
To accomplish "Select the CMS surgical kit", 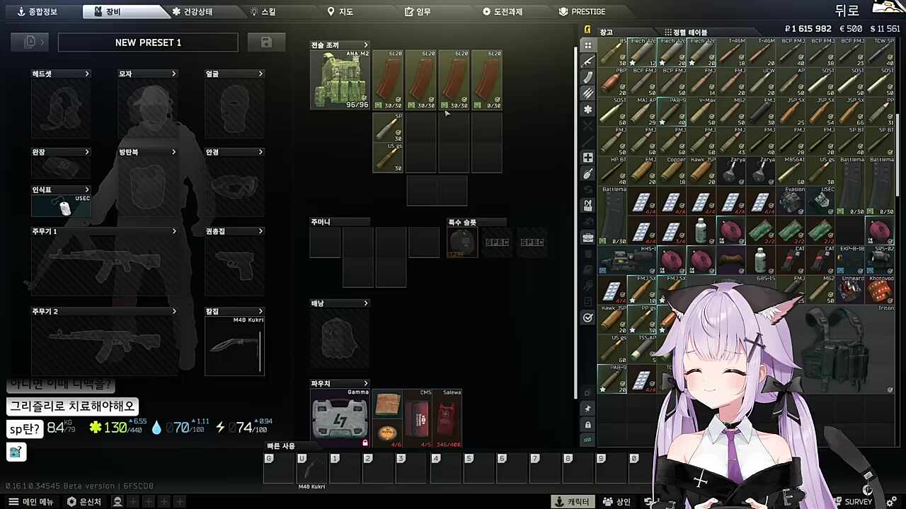I will (x=418, y=419).
